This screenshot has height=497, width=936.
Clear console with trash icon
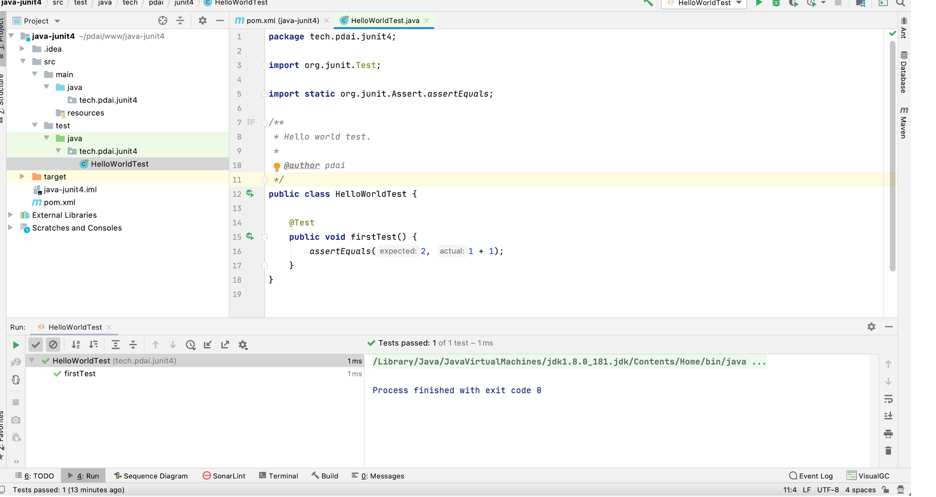click(x=888, y=450)
